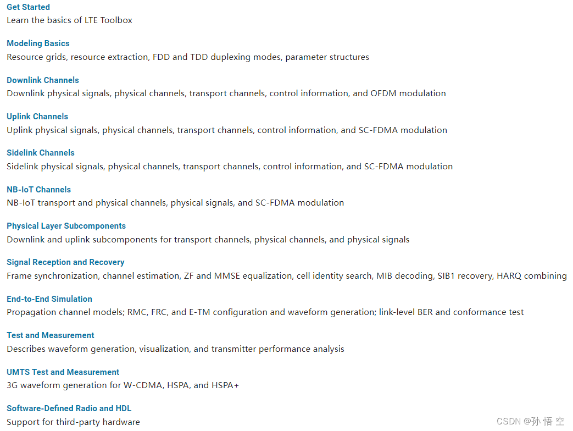Go to Modeling Basics section
Viewport: 573px width, 431px height.
coord(38,43)
